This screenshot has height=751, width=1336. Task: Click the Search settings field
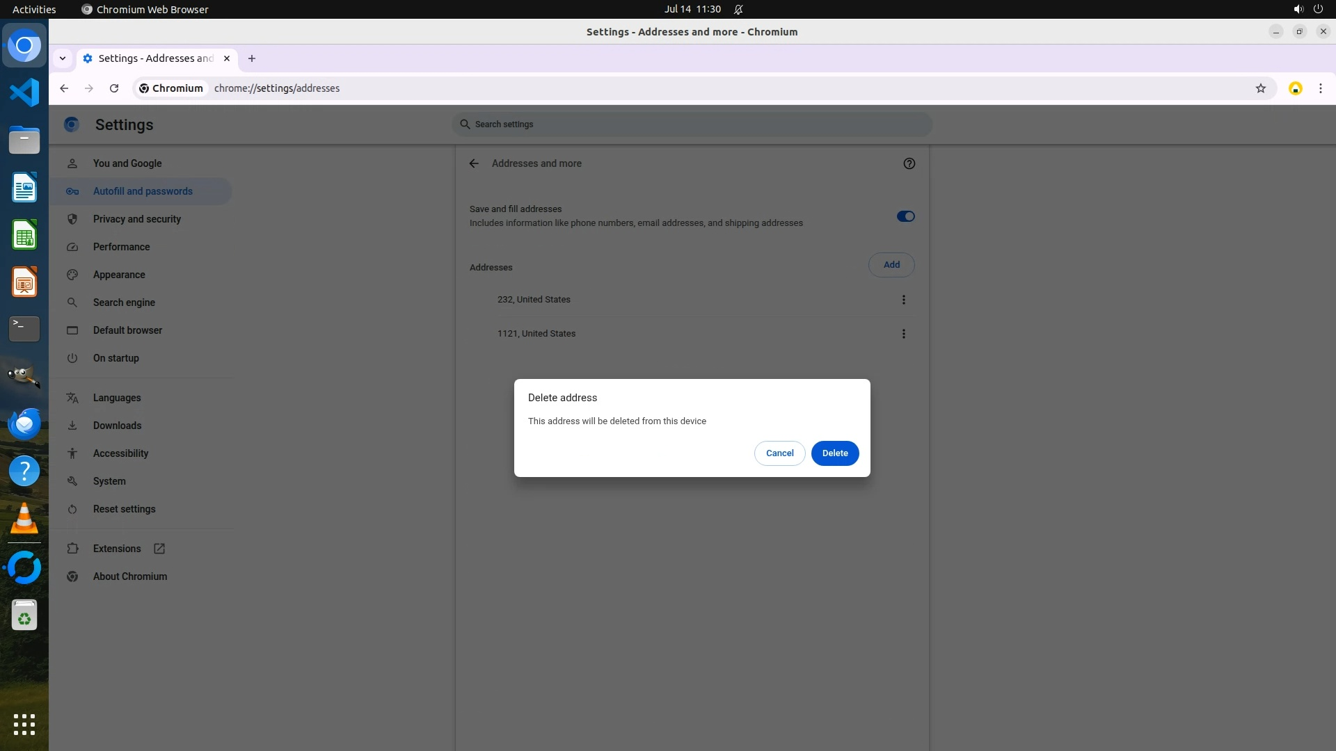pos(692,124)
